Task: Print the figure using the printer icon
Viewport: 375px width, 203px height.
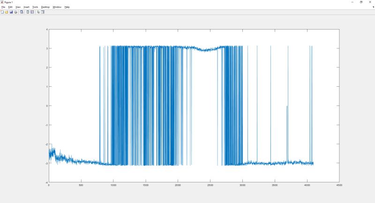Action: (x=15, y=12)
